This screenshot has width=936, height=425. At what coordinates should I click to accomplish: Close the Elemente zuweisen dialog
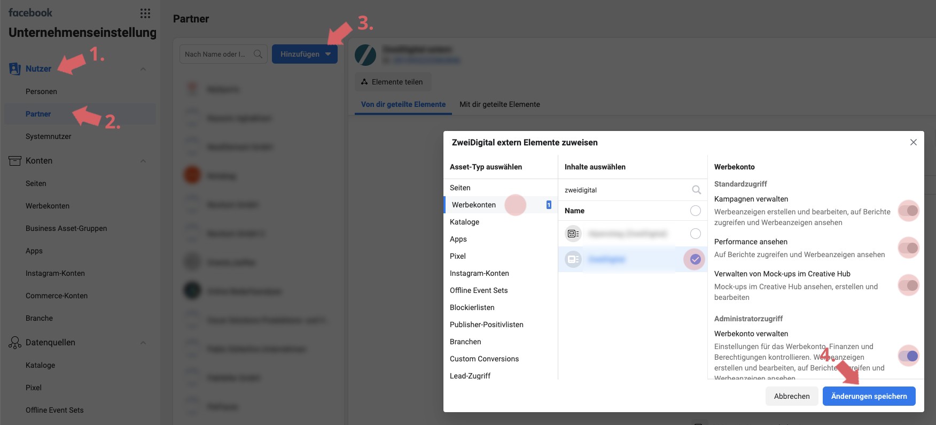point(913,142)
